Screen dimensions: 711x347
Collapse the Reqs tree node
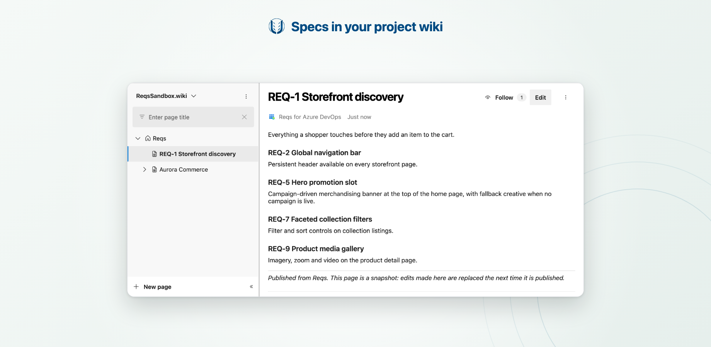(x=138, y=138)
